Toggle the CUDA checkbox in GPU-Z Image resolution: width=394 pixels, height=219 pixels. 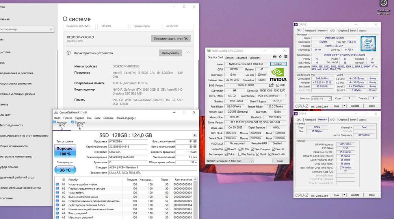(240, 149)
